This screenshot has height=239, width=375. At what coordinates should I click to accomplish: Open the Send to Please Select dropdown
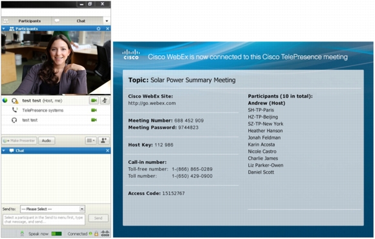pyautogui.click(x=52, y=209)
